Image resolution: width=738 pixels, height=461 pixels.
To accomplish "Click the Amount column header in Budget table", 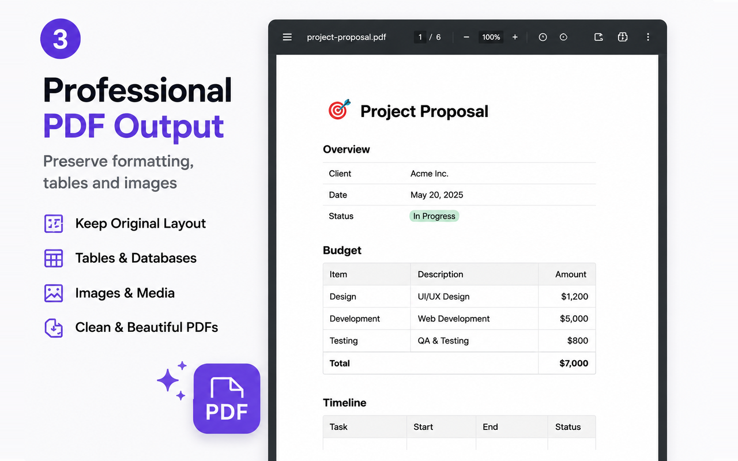I will tap(571, 274).
